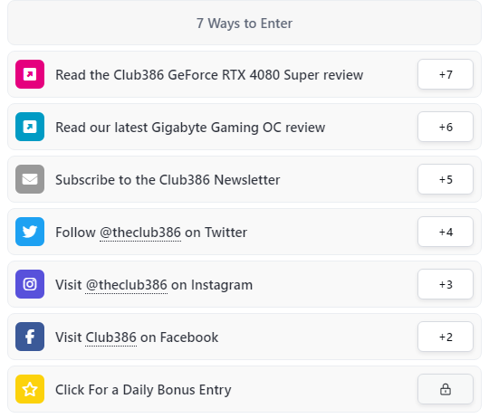Claim the +2 Facebook entries button
Viewport: 489px width, 418px height.
[446, 337]
